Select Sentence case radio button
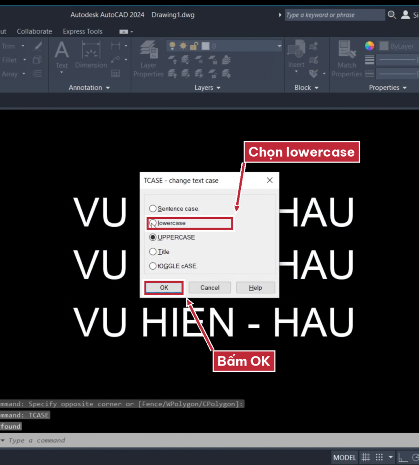The width and height of the screenshot is (419, 465). pos(153,208)
